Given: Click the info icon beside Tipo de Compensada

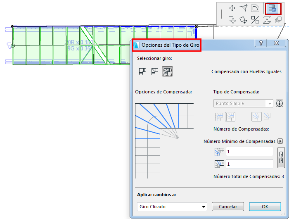Looking at the screenshot, I should (280, 103).
